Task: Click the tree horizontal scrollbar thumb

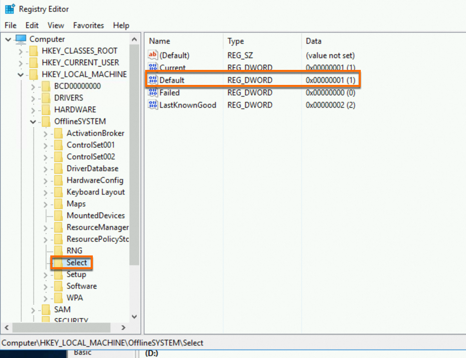Action: [x=61, y=327]
